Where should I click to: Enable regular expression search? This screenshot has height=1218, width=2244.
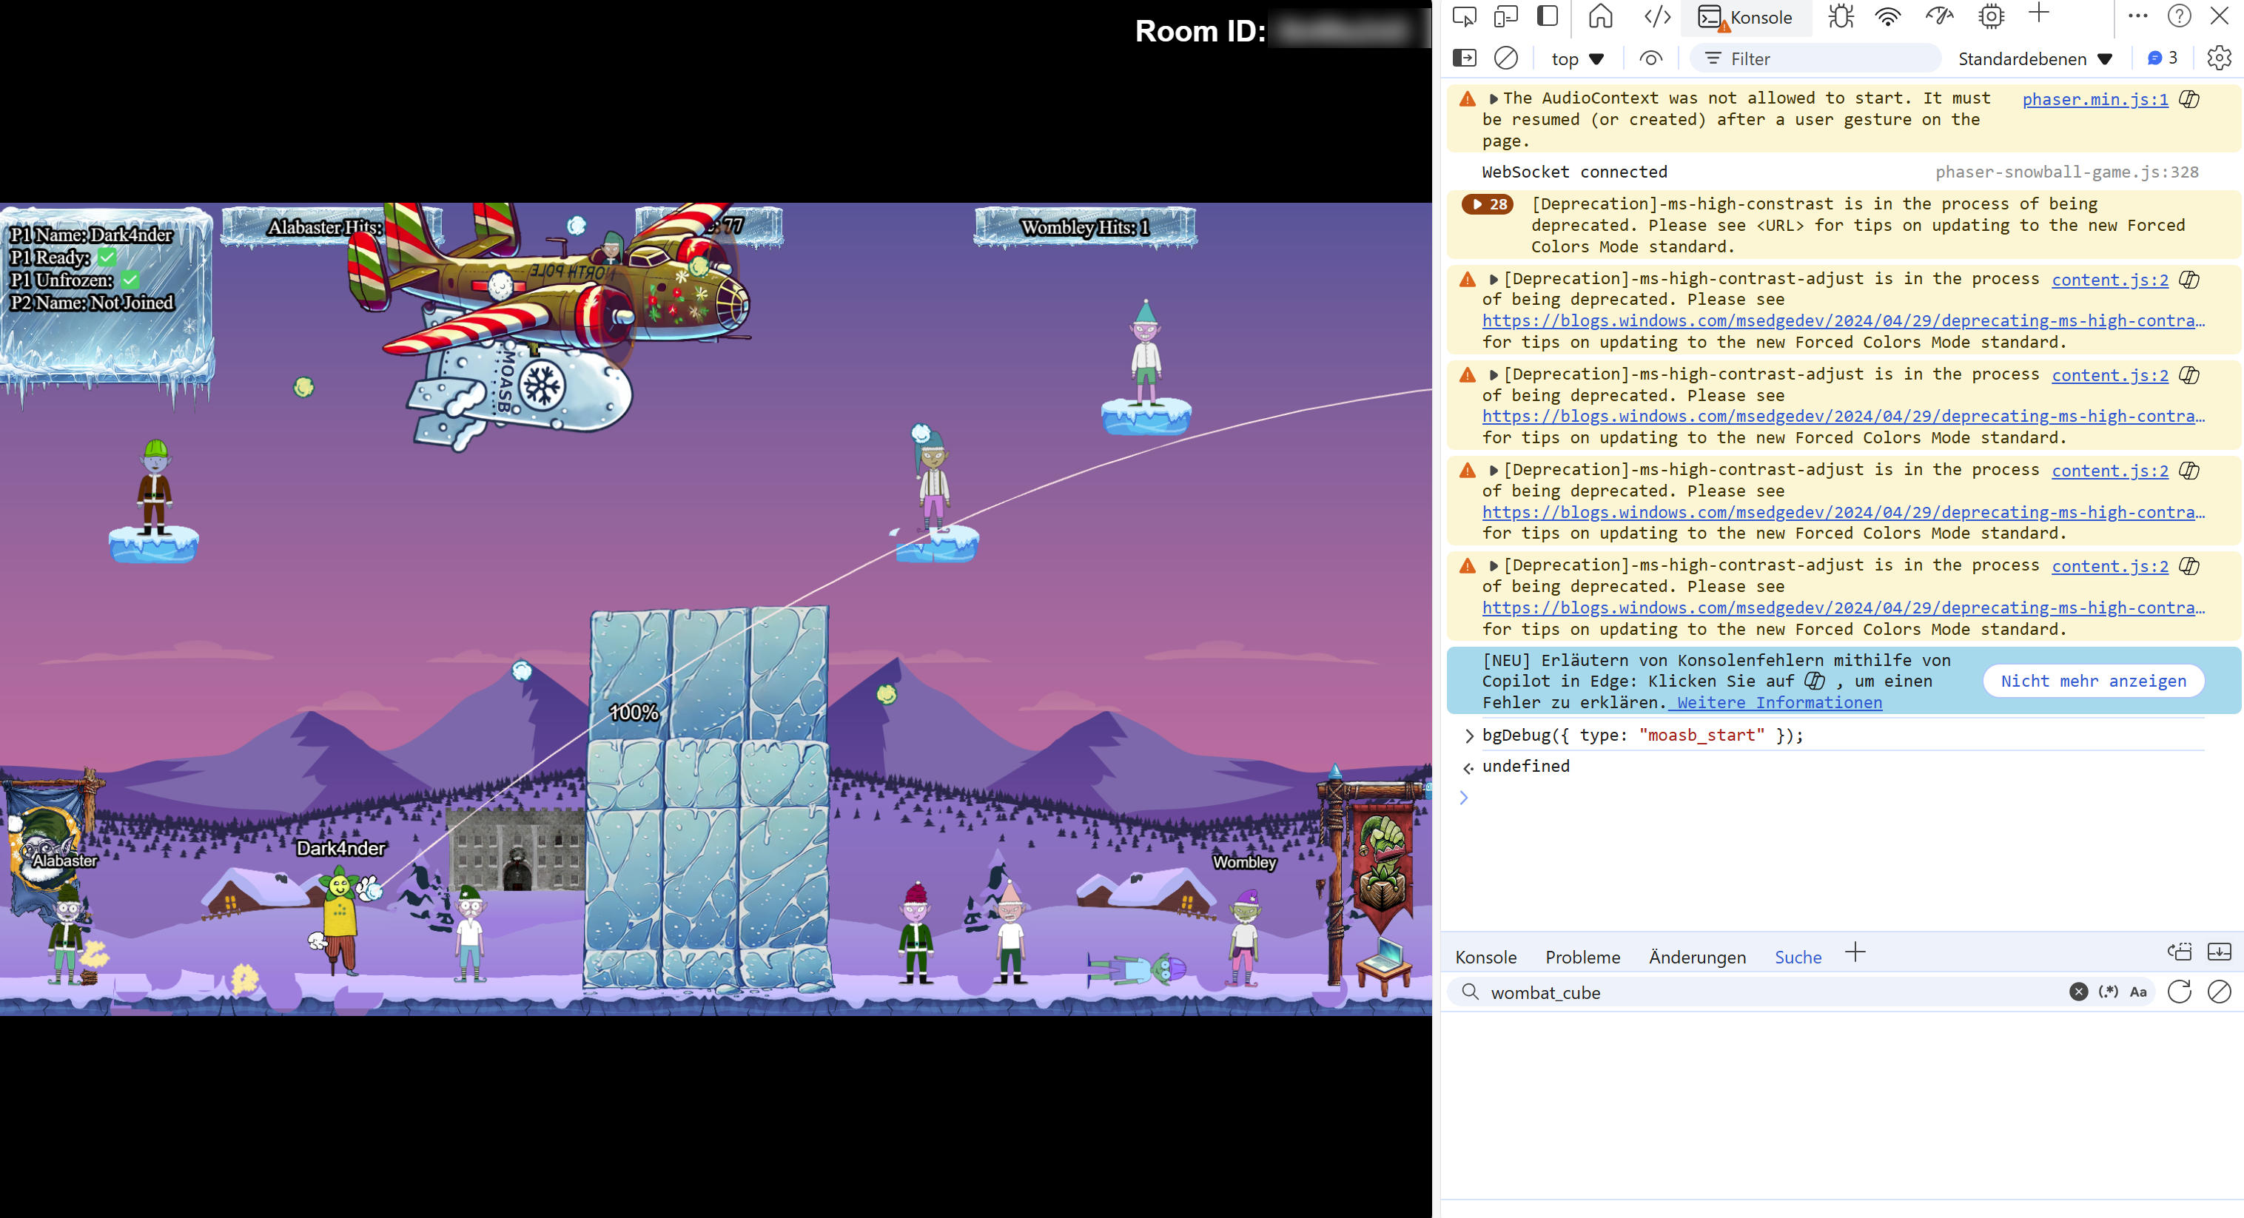(2108, 992)
